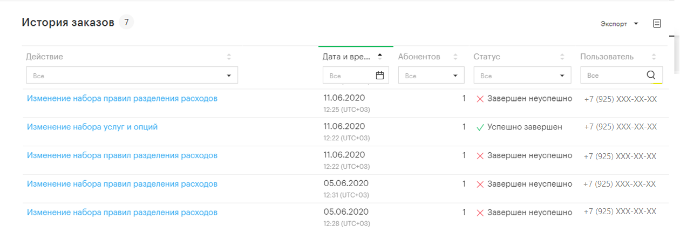The height and width of the screenshot is (232, 680).
Task: Click the date filter input field
Action: pyautogui.click(x=348, y=76)
